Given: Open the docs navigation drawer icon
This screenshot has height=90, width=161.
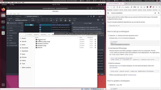Looking at the screenshot, I should coord(108,13).
